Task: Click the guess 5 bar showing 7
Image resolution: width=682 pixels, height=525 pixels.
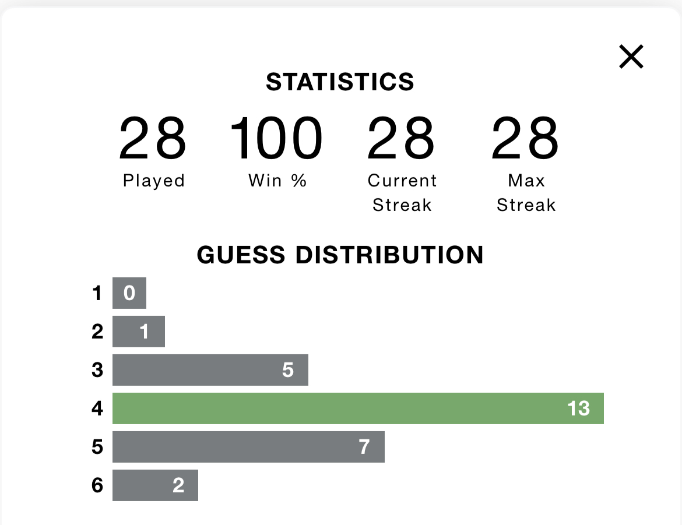Action: coord(248,447)
